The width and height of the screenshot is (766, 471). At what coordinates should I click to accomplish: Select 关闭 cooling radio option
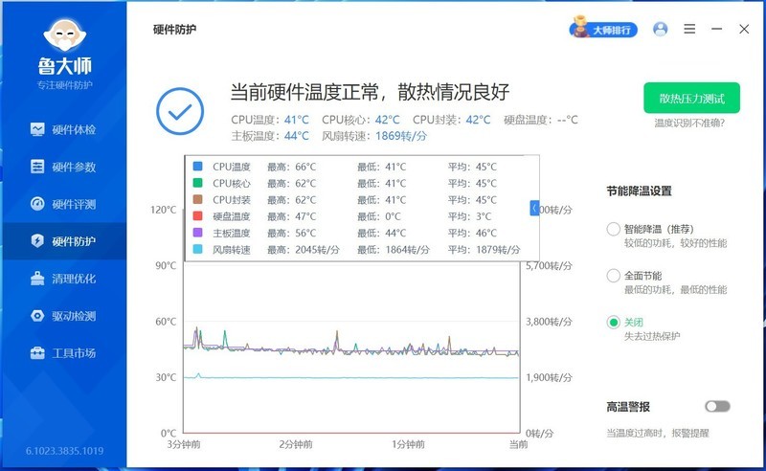pyautogui.click(x=613, y=322)
